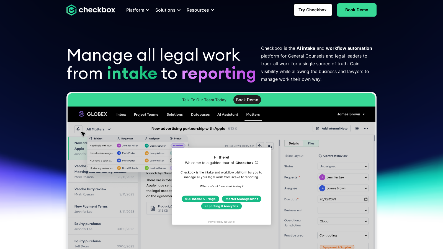This screenshot has height=249, width=443.
Task: Click the Checkbox logo in header
Action: pyautogui.click(x=91, y=10)
